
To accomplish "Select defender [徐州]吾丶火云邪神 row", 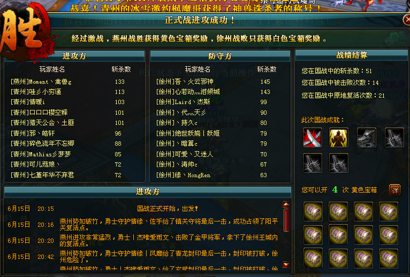I will [220, 82].
